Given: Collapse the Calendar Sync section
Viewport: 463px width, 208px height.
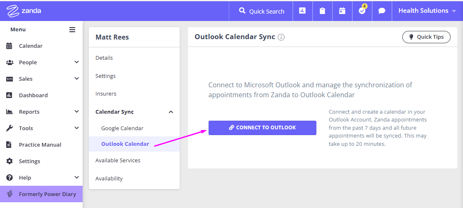Looking at the screenshot, I should click(x=171, y=112).
